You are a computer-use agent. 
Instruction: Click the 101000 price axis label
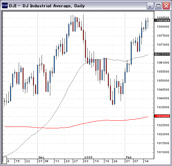163,152
